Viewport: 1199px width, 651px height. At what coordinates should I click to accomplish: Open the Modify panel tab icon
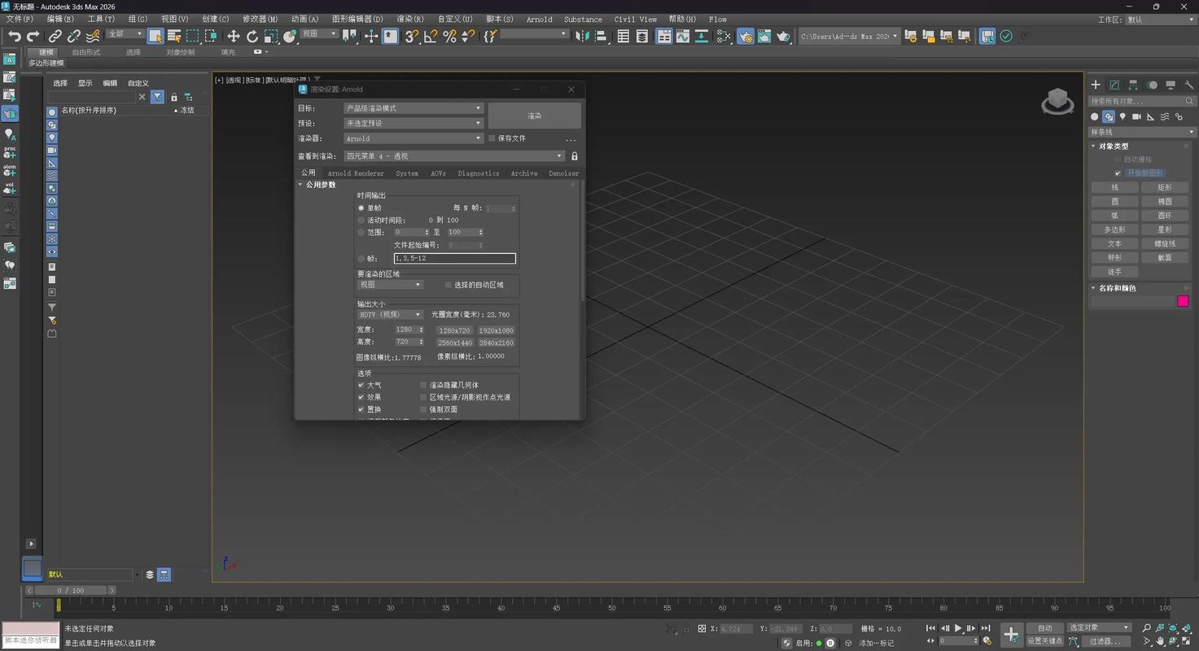click(x=1114, y=85)
